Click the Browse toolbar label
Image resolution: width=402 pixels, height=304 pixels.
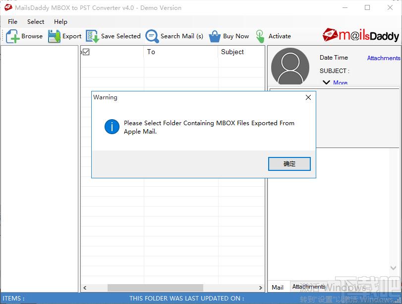pos(32,36)
